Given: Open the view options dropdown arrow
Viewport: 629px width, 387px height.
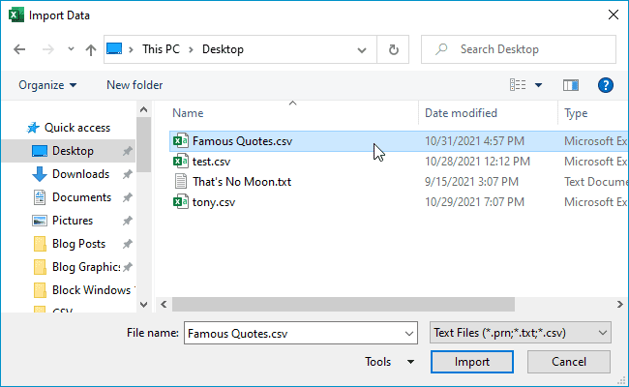Looking at the screenshot, I should [538, 85].
